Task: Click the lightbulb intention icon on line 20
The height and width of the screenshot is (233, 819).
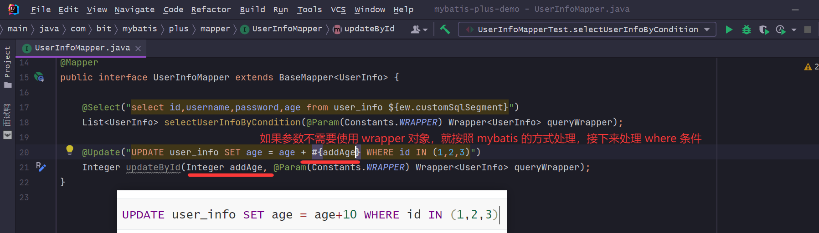Action: [69, 150]
